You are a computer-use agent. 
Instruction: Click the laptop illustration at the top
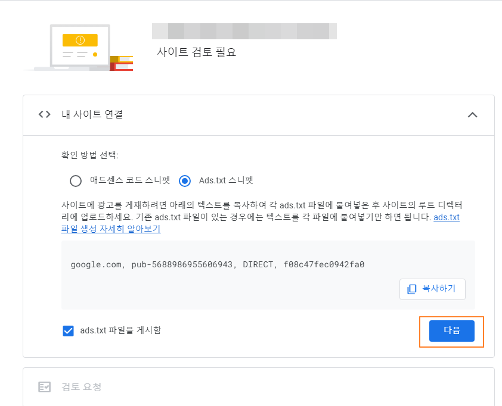79,45
